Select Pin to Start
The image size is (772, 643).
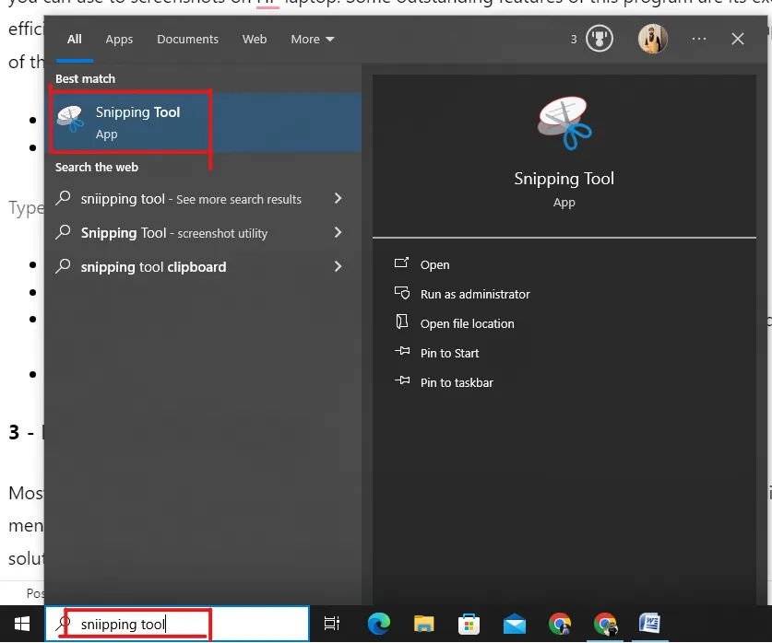click(x=449, y=354)
